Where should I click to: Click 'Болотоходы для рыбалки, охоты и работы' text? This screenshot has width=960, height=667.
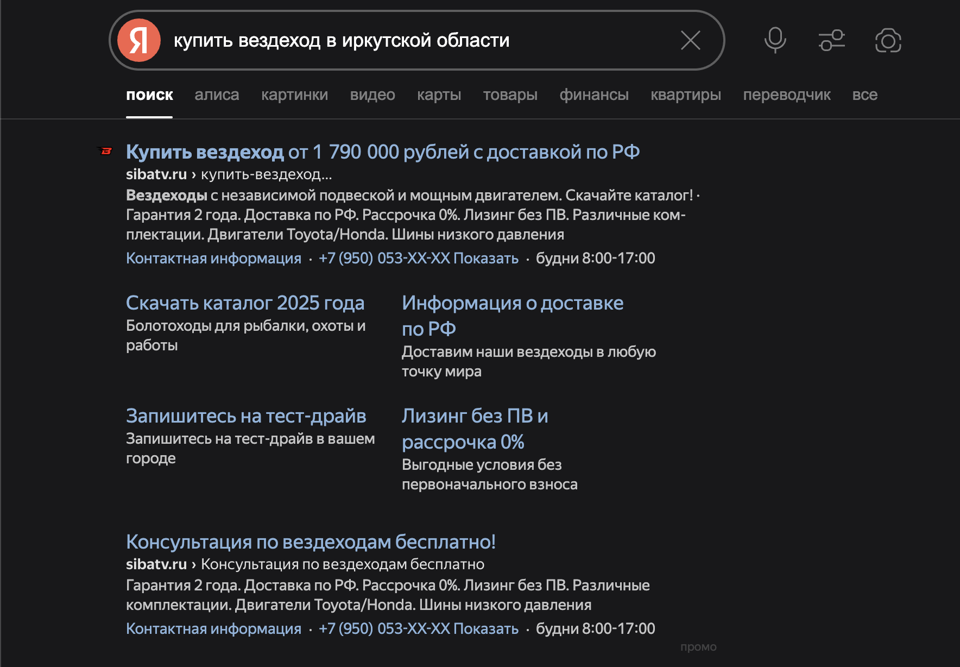246,335
